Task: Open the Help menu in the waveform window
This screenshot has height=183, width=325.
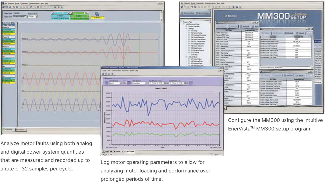Action: [x=46, y=4]
